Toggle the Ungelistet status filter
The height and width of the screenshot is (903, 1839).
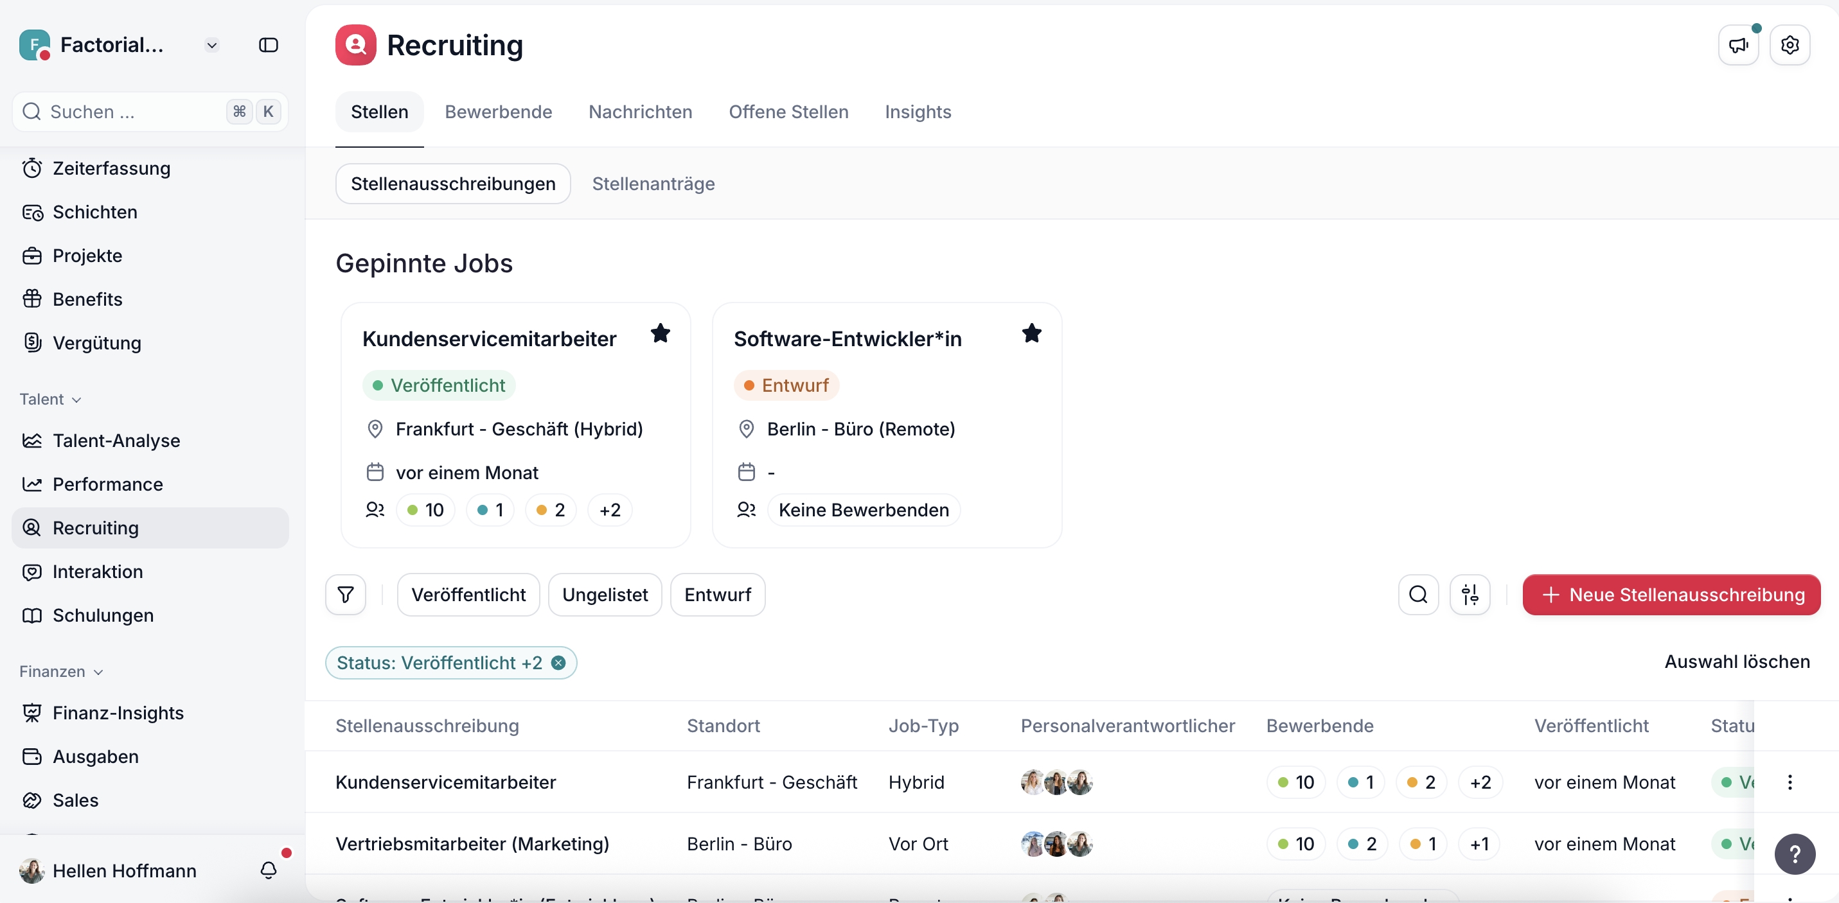point(605,594)
